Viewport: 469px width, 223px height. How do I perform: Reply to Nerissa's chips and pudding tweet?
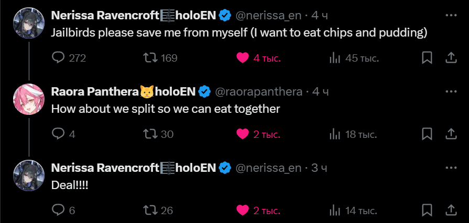point(59,57)
